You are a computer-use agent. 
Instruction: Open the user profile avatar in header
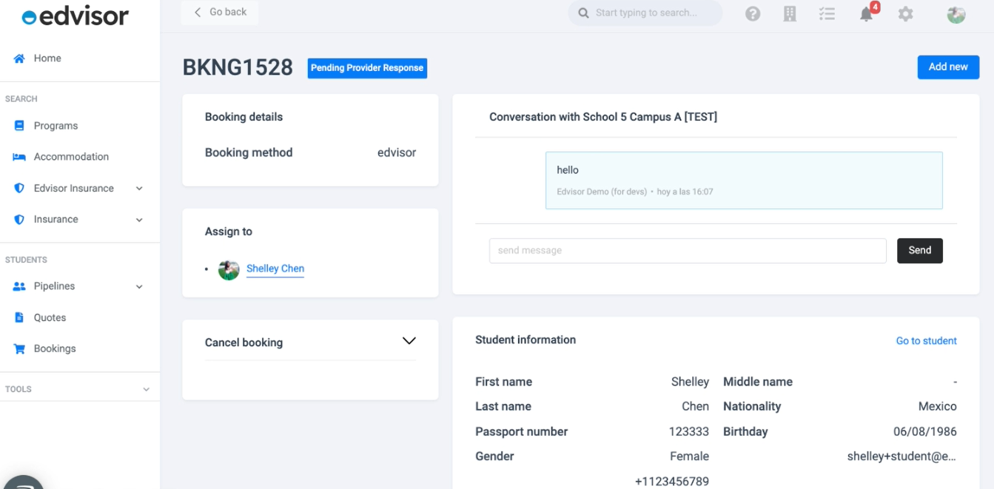click(x=956, y=13)
